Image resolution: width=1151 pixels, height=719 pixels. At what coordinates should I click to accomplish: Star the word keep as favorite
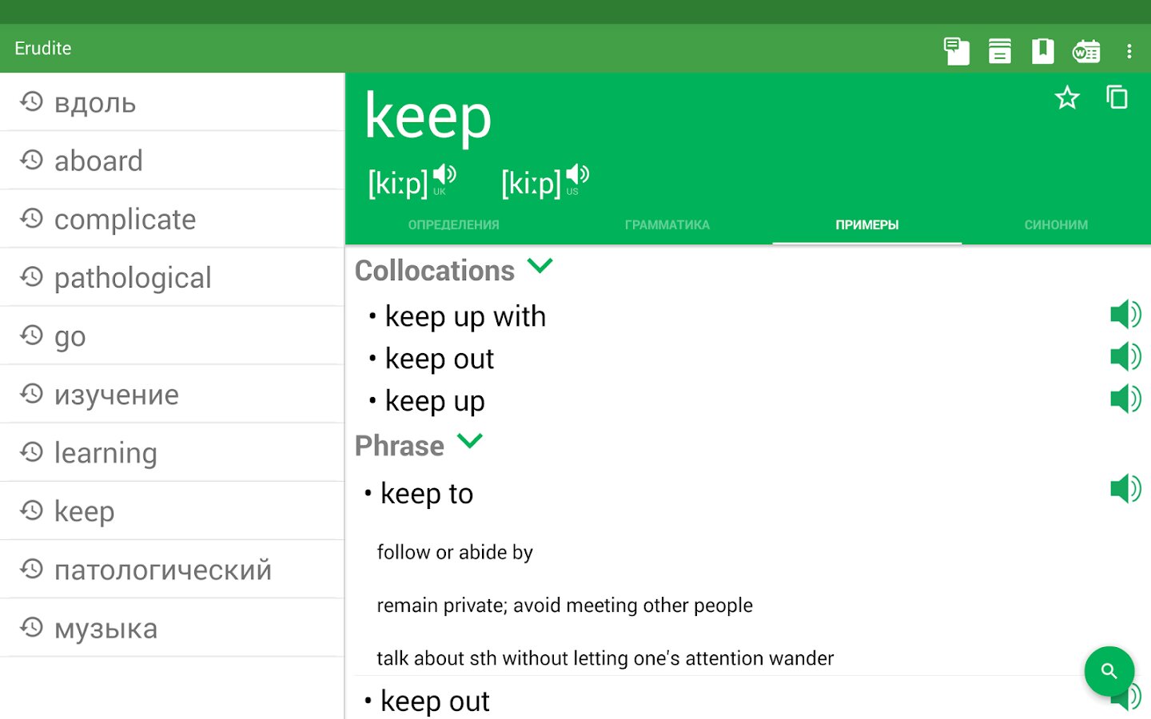pos(1067,98)
